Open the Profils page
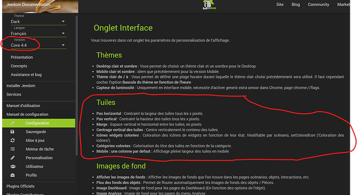This screenshot has width=357, height=195. pos(31,175)
